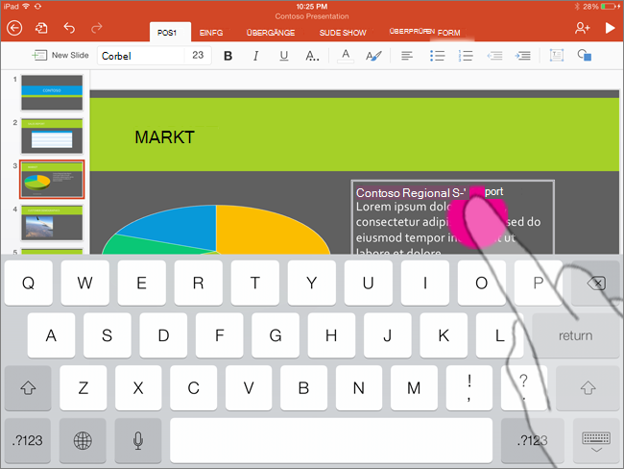Toggle bold formatting
This screenshot has height=469, width=624.
(x=228, y=56)
